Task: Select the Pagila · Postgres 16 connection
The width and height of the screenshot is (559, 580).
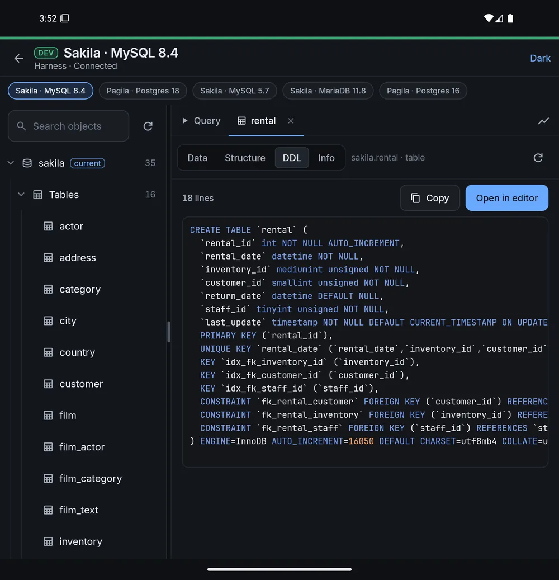Action: 423,91
